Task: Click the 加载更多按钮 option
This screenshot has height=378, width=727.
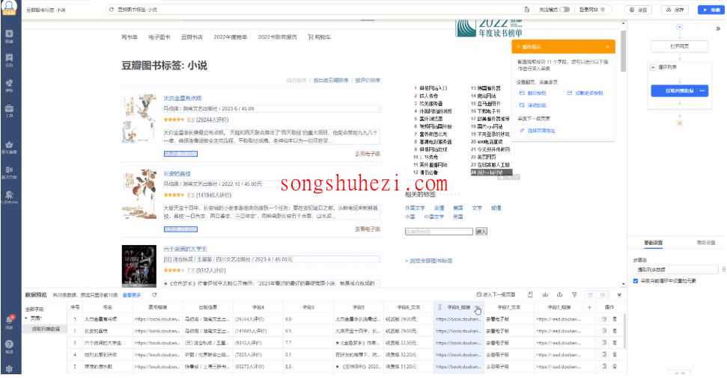Action: coord(585,93)
